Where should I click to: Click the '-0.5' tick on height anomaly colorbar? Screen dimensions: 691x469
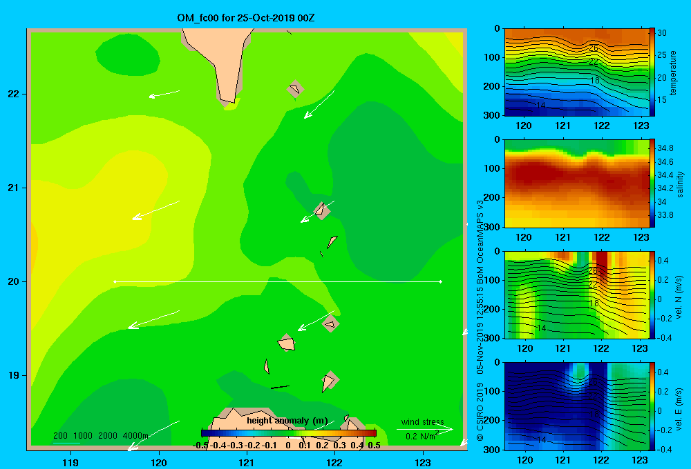200,445
